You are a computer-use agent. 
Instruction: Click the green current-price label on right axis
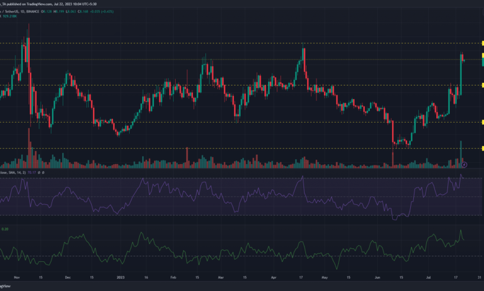(x=482, y=63)
